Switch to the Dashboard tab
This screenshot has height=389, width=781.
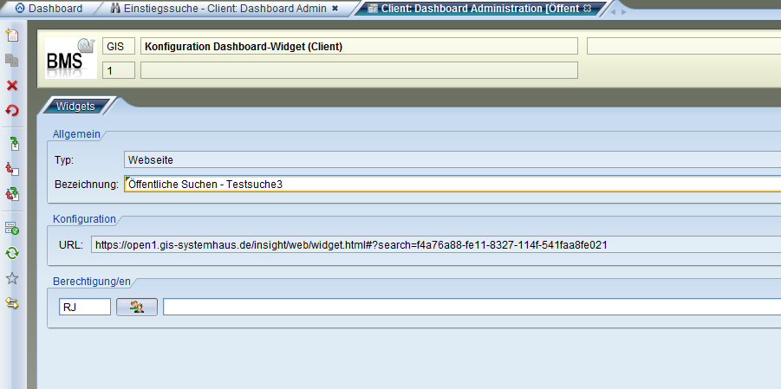click(x=50, y=9)
